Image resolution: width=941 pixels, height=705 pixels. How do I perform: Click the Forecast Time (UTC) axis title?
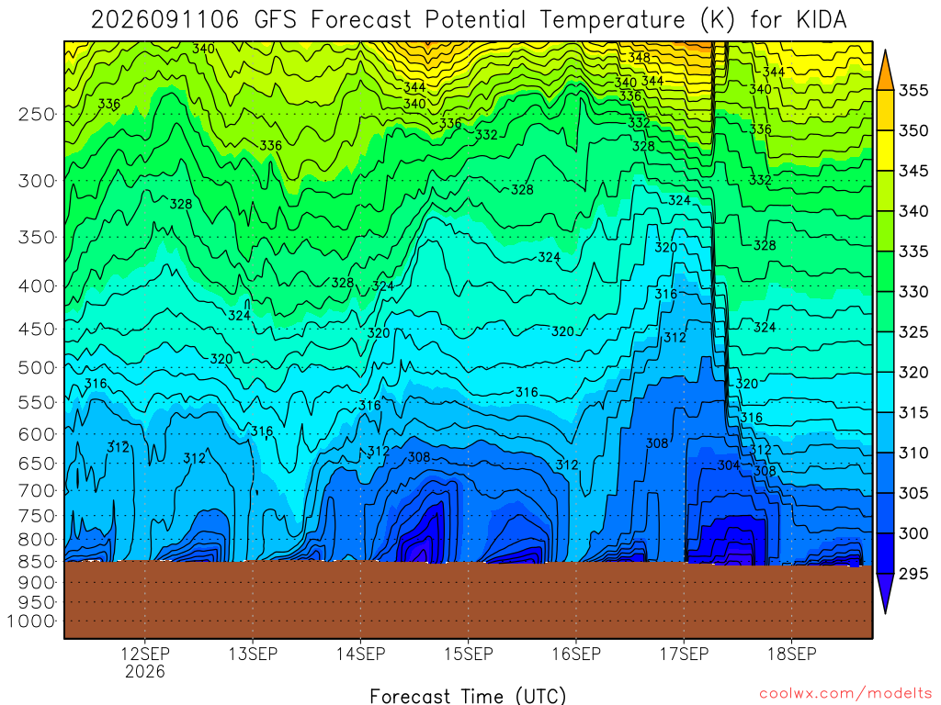tap(468, 696)
